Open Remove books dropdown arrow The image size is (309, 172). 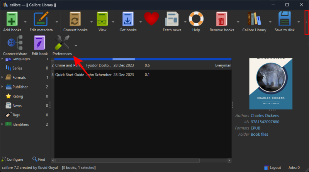[238, 22]
